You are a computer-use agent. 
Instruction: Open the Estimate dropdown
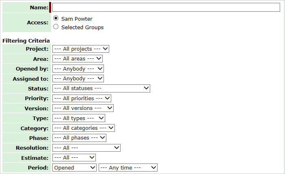coord(74,158)
